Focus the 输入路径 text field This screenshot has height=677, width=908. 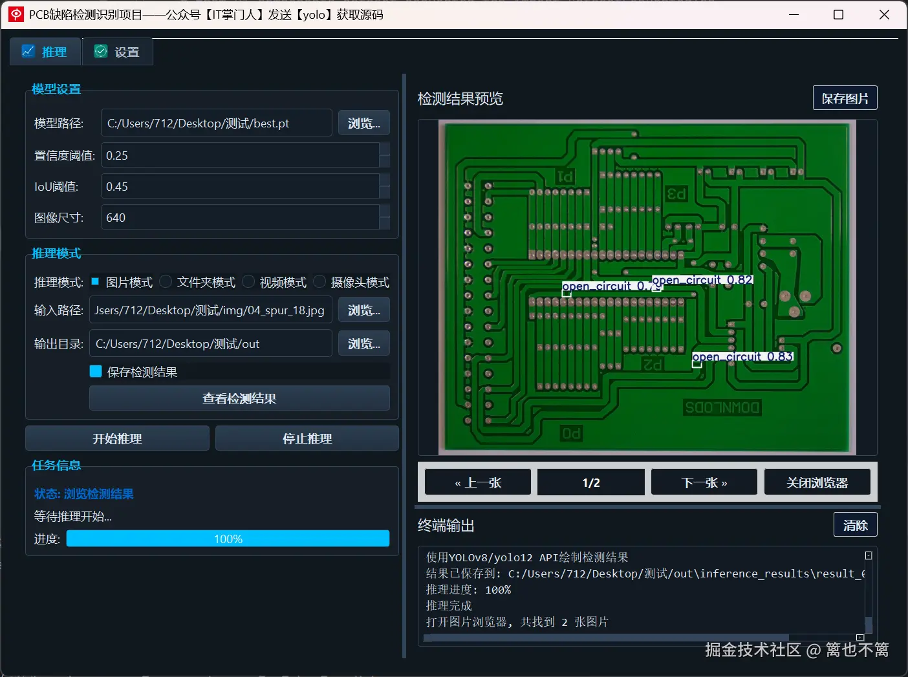pos(211,310)
